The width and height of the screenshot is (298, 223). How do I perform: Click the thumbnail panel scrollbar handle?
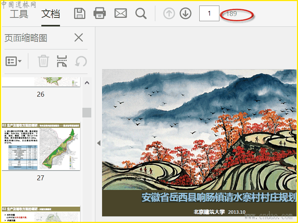point(87,113)
